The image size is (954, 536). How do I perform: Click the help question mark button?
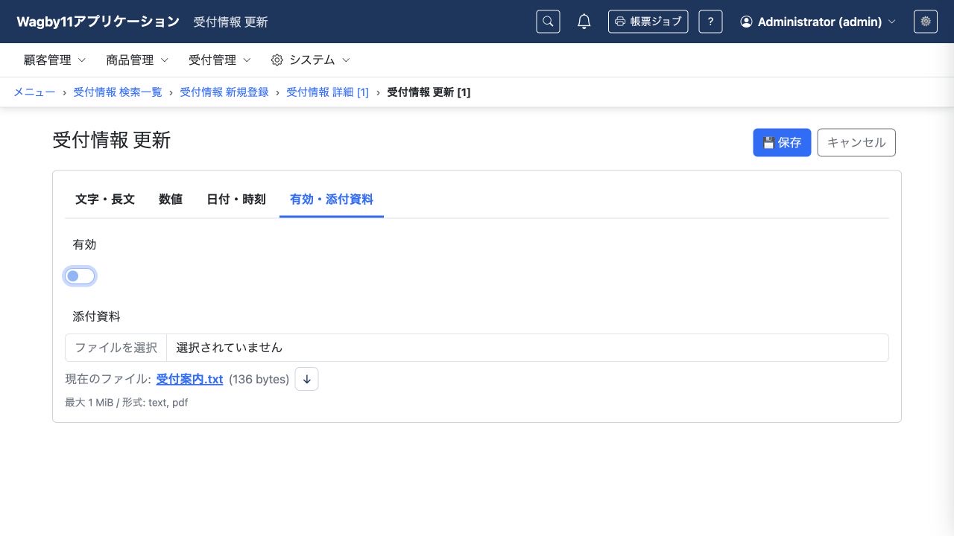click(x=710, y=22)
